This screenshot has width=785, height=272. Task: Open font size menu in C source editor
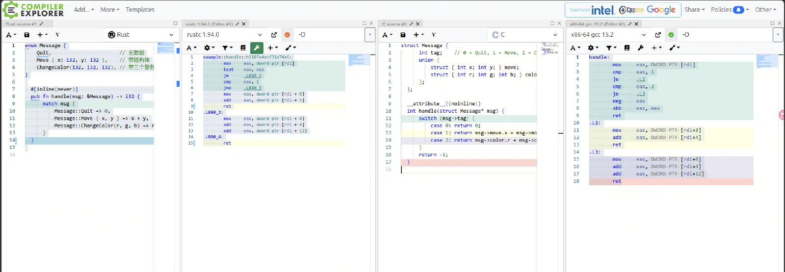click(x=387, y=35)
